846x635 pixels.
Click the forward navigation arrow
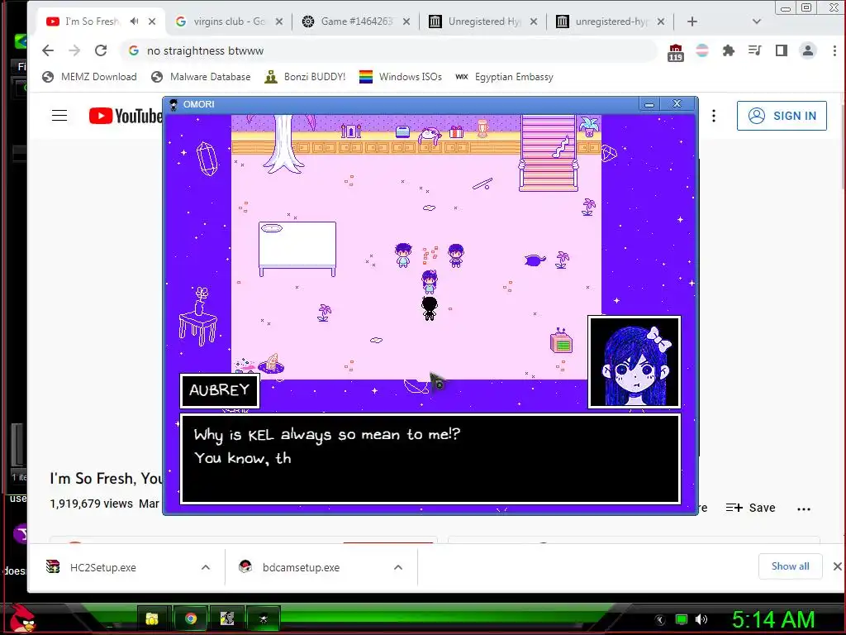(x=74, y=50)
